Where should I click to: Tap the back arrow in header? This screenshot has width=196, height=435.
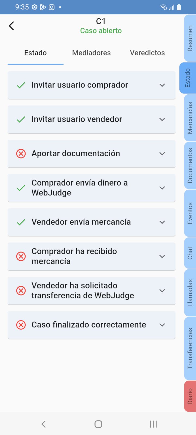11,26
